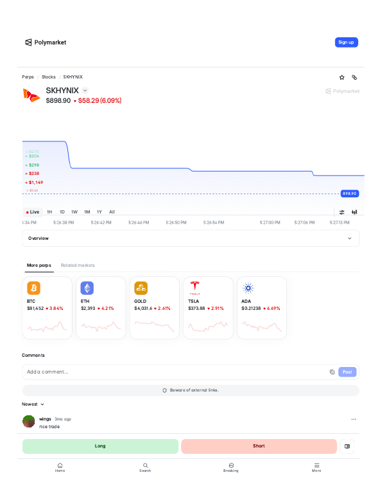Switch chart range to 1Y
The height and width of the screenshot is (495, 382).
(100, 212)
